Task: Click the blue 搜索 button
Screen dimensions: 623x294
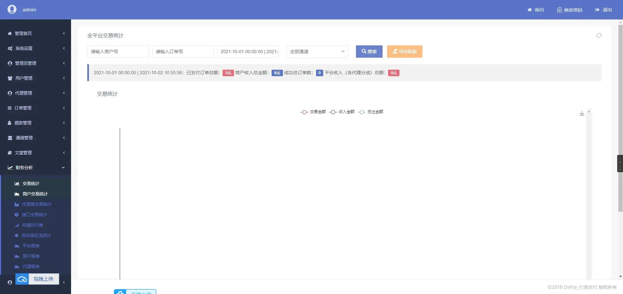Action: [x=369, y=52]
